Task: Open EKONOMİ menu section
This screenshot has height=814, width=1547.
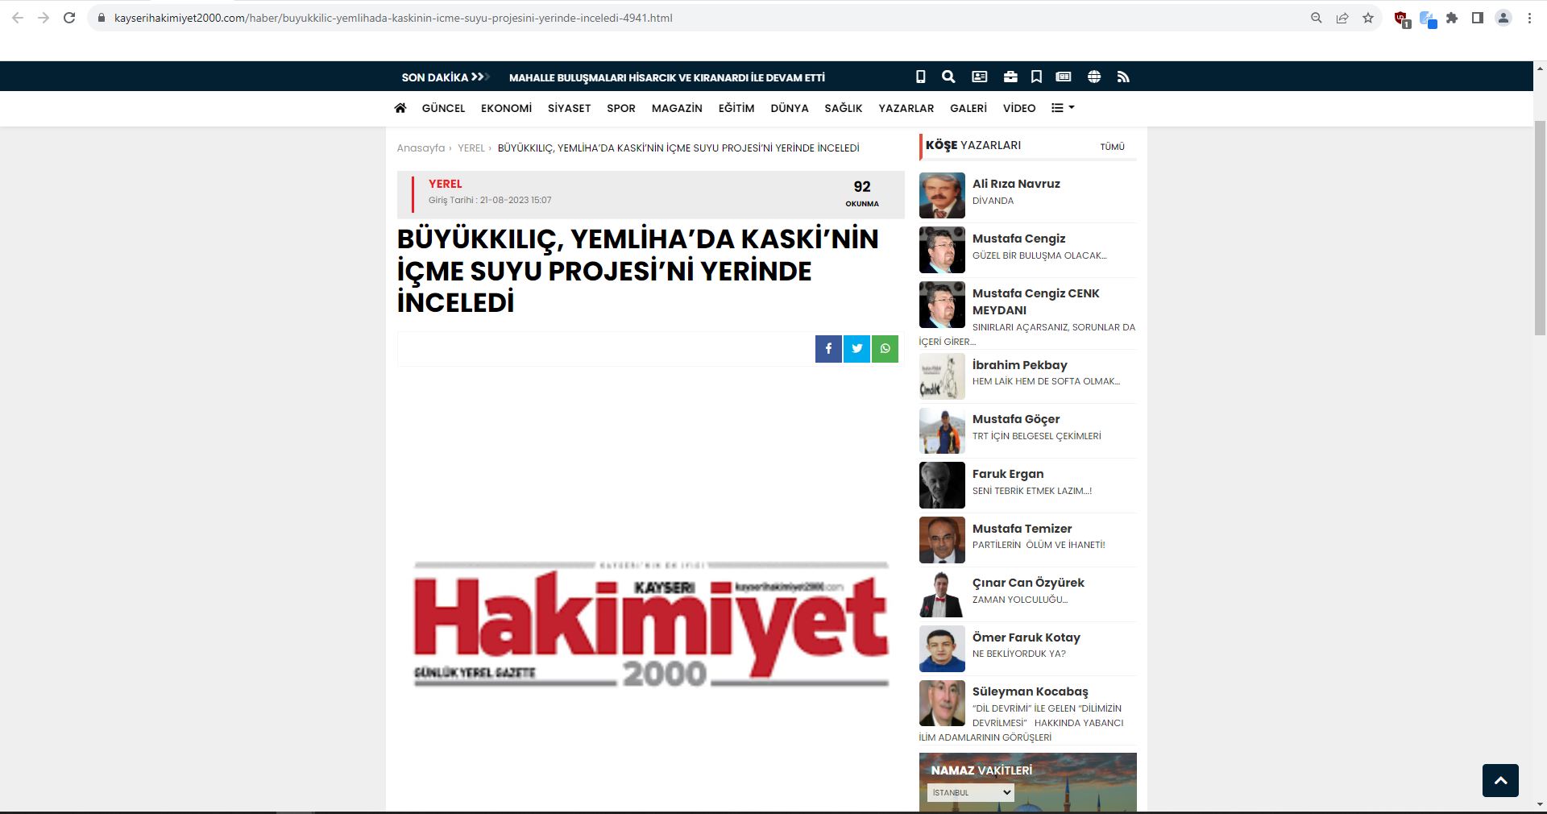Action: tap(506, 108)
